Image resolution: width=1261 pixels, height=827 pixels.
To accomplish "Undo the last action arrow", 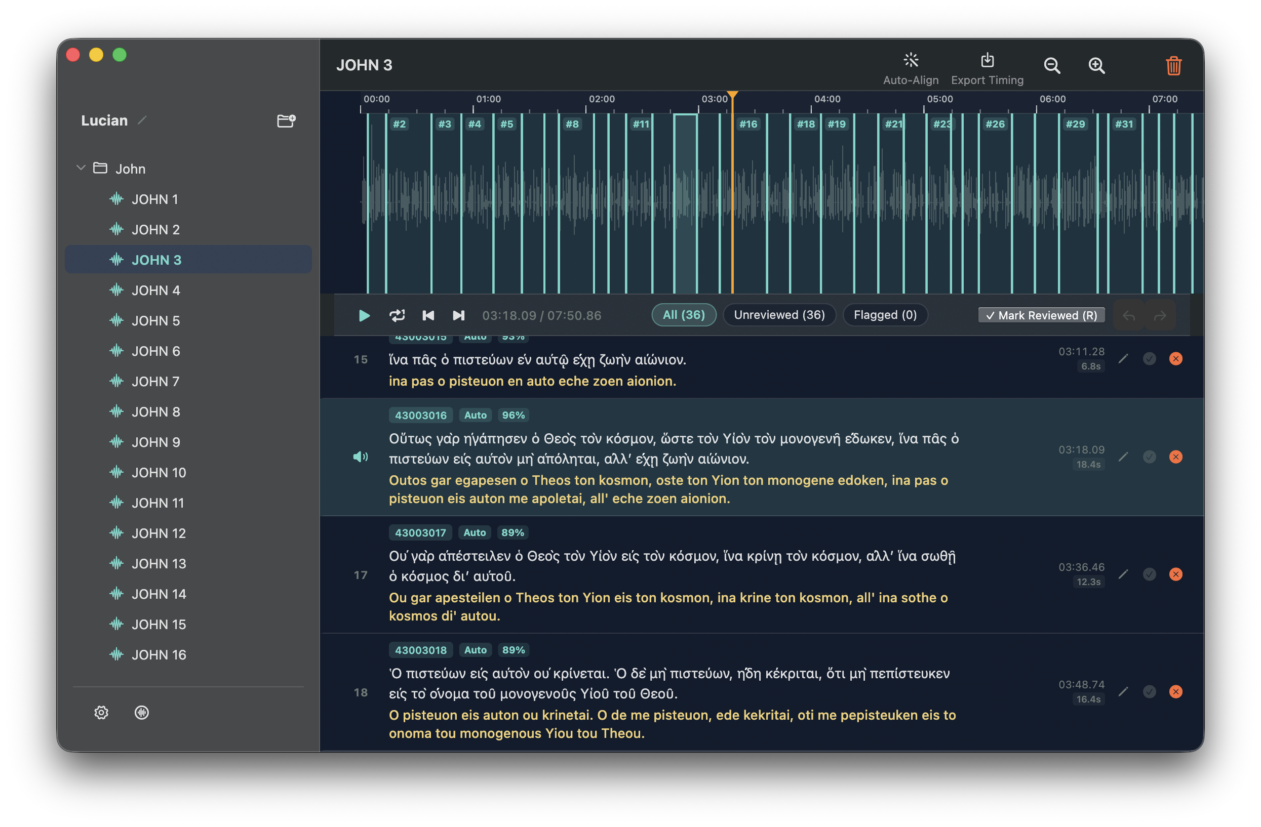I will (1129, 315).
